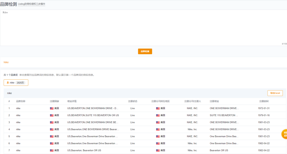
Task: Click address 'US,BEAVERTON,SUITE 115 BEAVERTON OR US'
Action: (93, 115)
